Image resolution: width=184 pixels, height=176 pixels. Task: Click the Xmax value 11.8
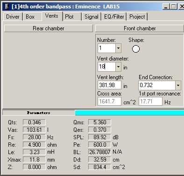34,160
